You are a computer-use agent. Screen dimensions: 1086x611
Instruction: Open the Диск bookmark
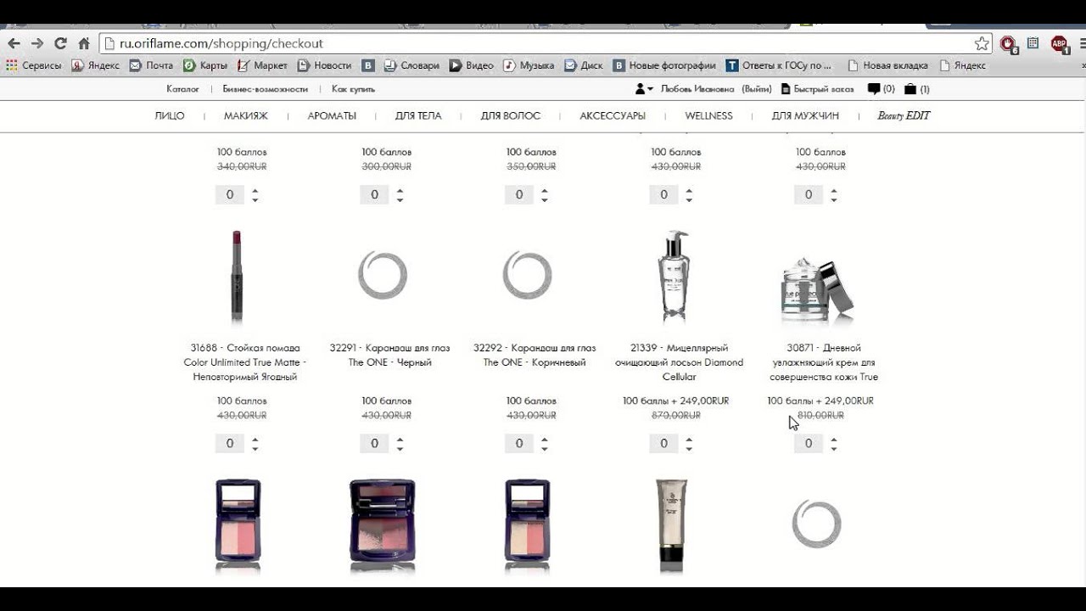click(584, 65)
